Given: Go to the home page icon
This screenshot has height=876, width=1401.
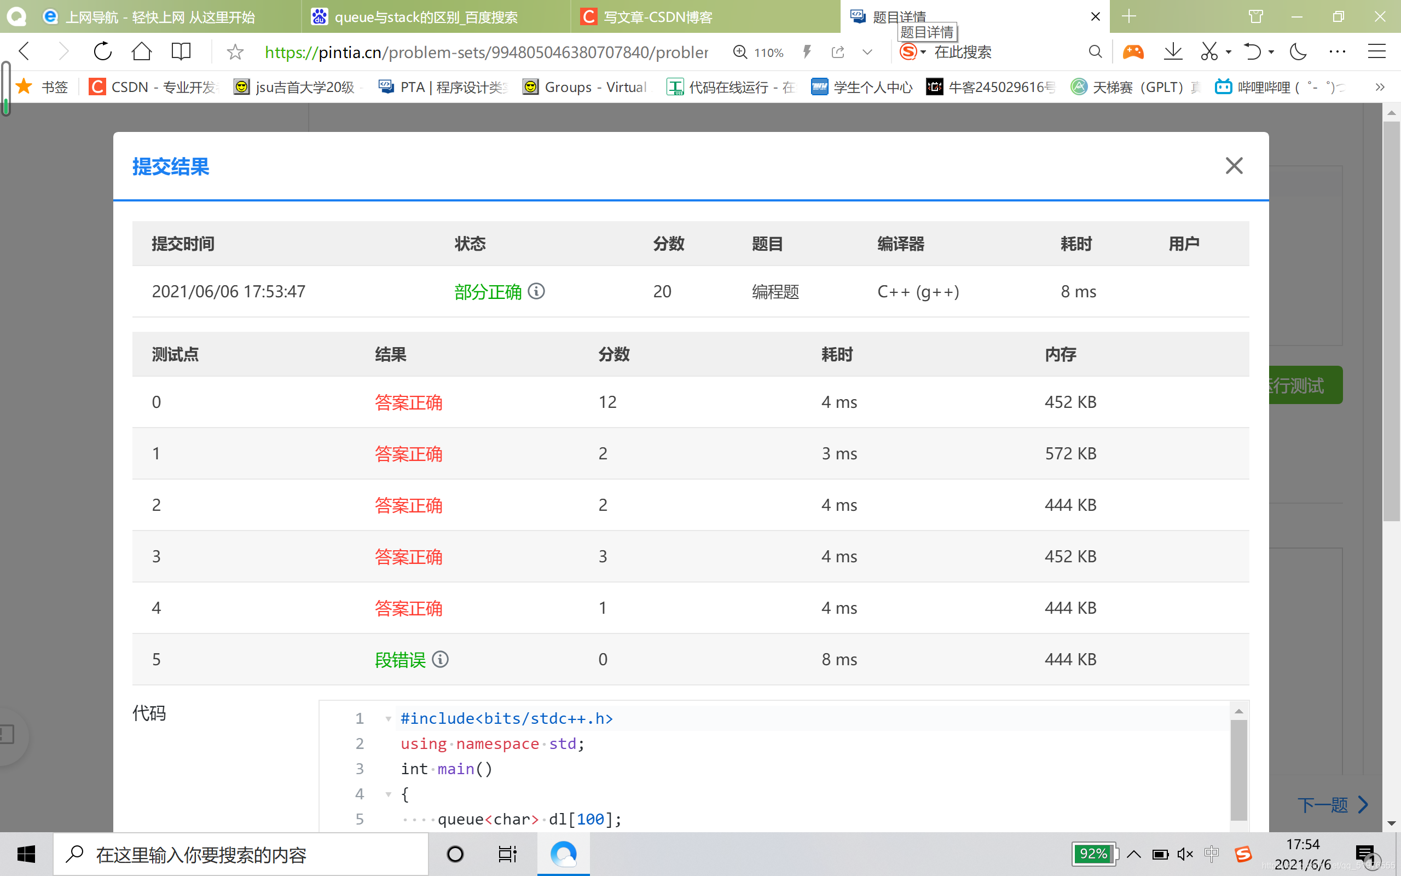Looking at the screenshot, I should [x=141, y=51].
